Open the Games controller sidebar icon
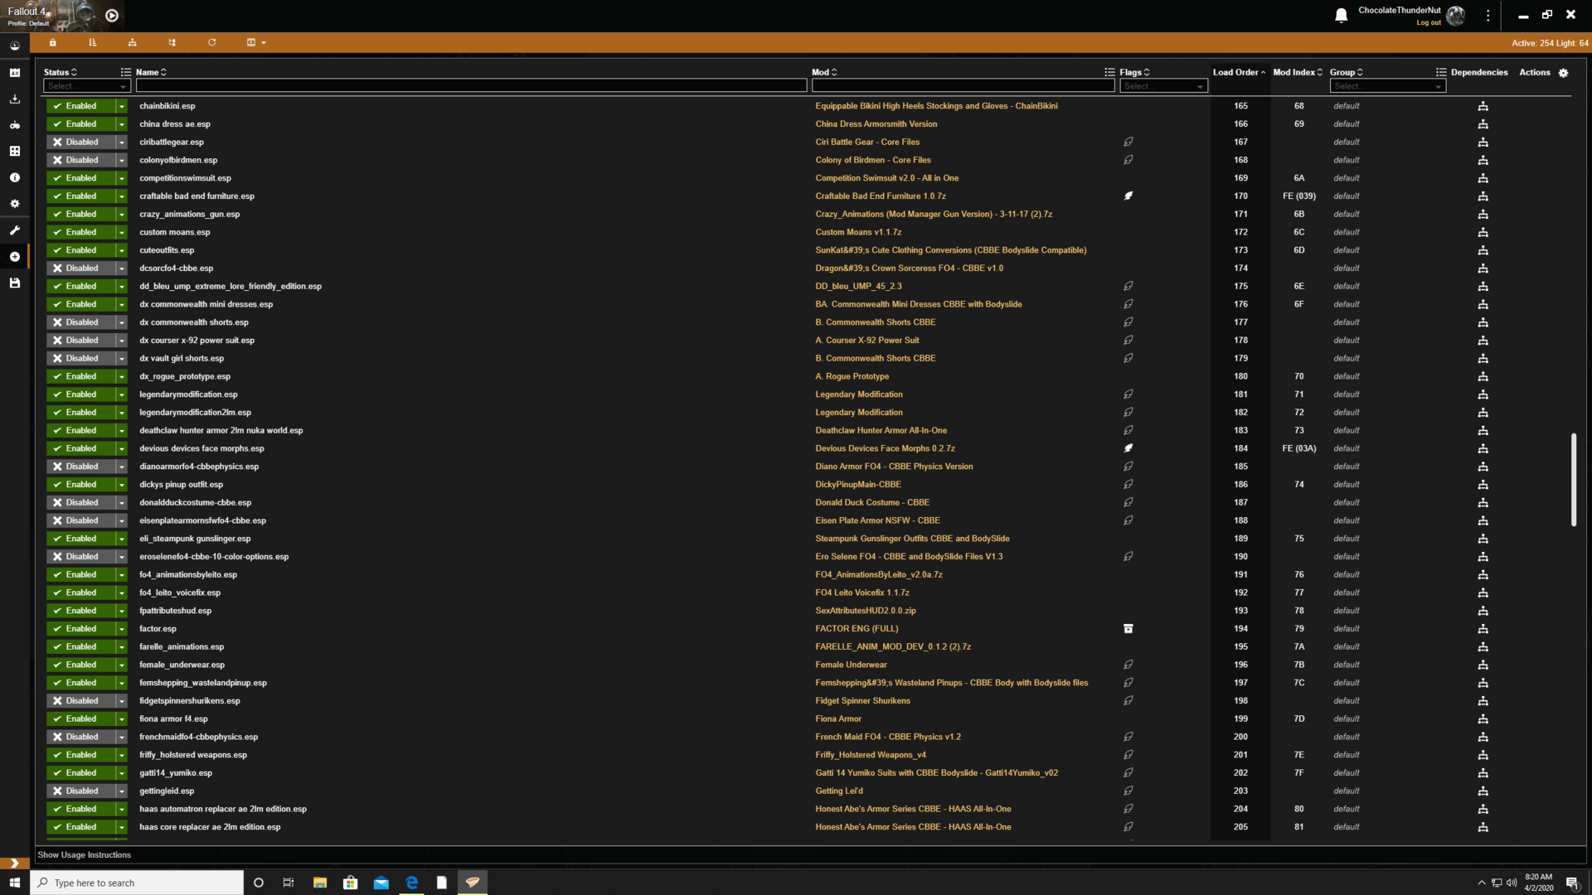Screen dimensions: 1592x895 click(15, 125)
